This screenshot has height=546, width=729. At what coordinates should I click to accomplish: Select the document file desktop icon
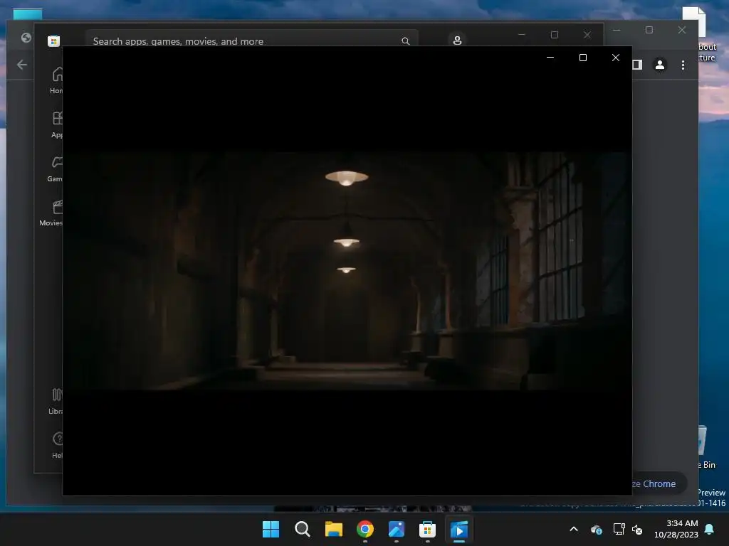(700, 33)
